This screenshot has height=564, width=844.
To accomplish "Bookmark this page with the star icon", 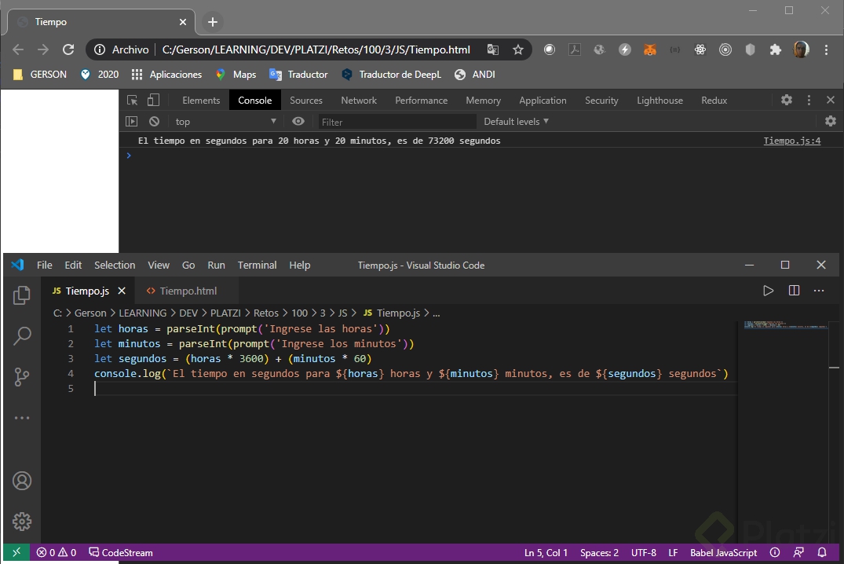I will pos(518,49).
